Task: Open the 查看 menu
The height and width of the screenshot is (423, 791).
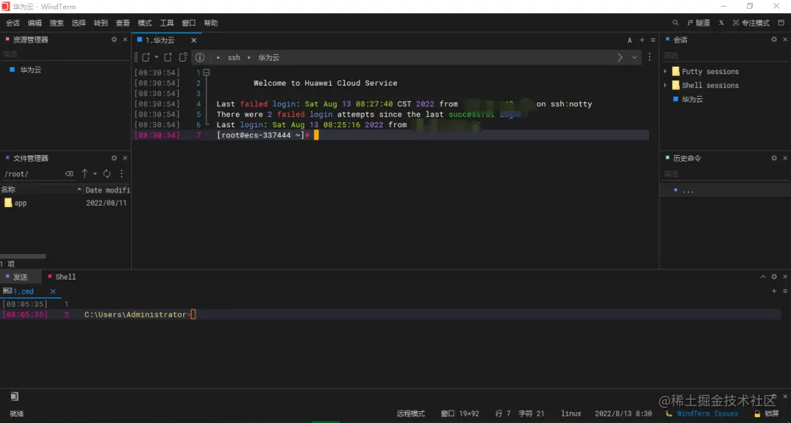Action: 122,23
